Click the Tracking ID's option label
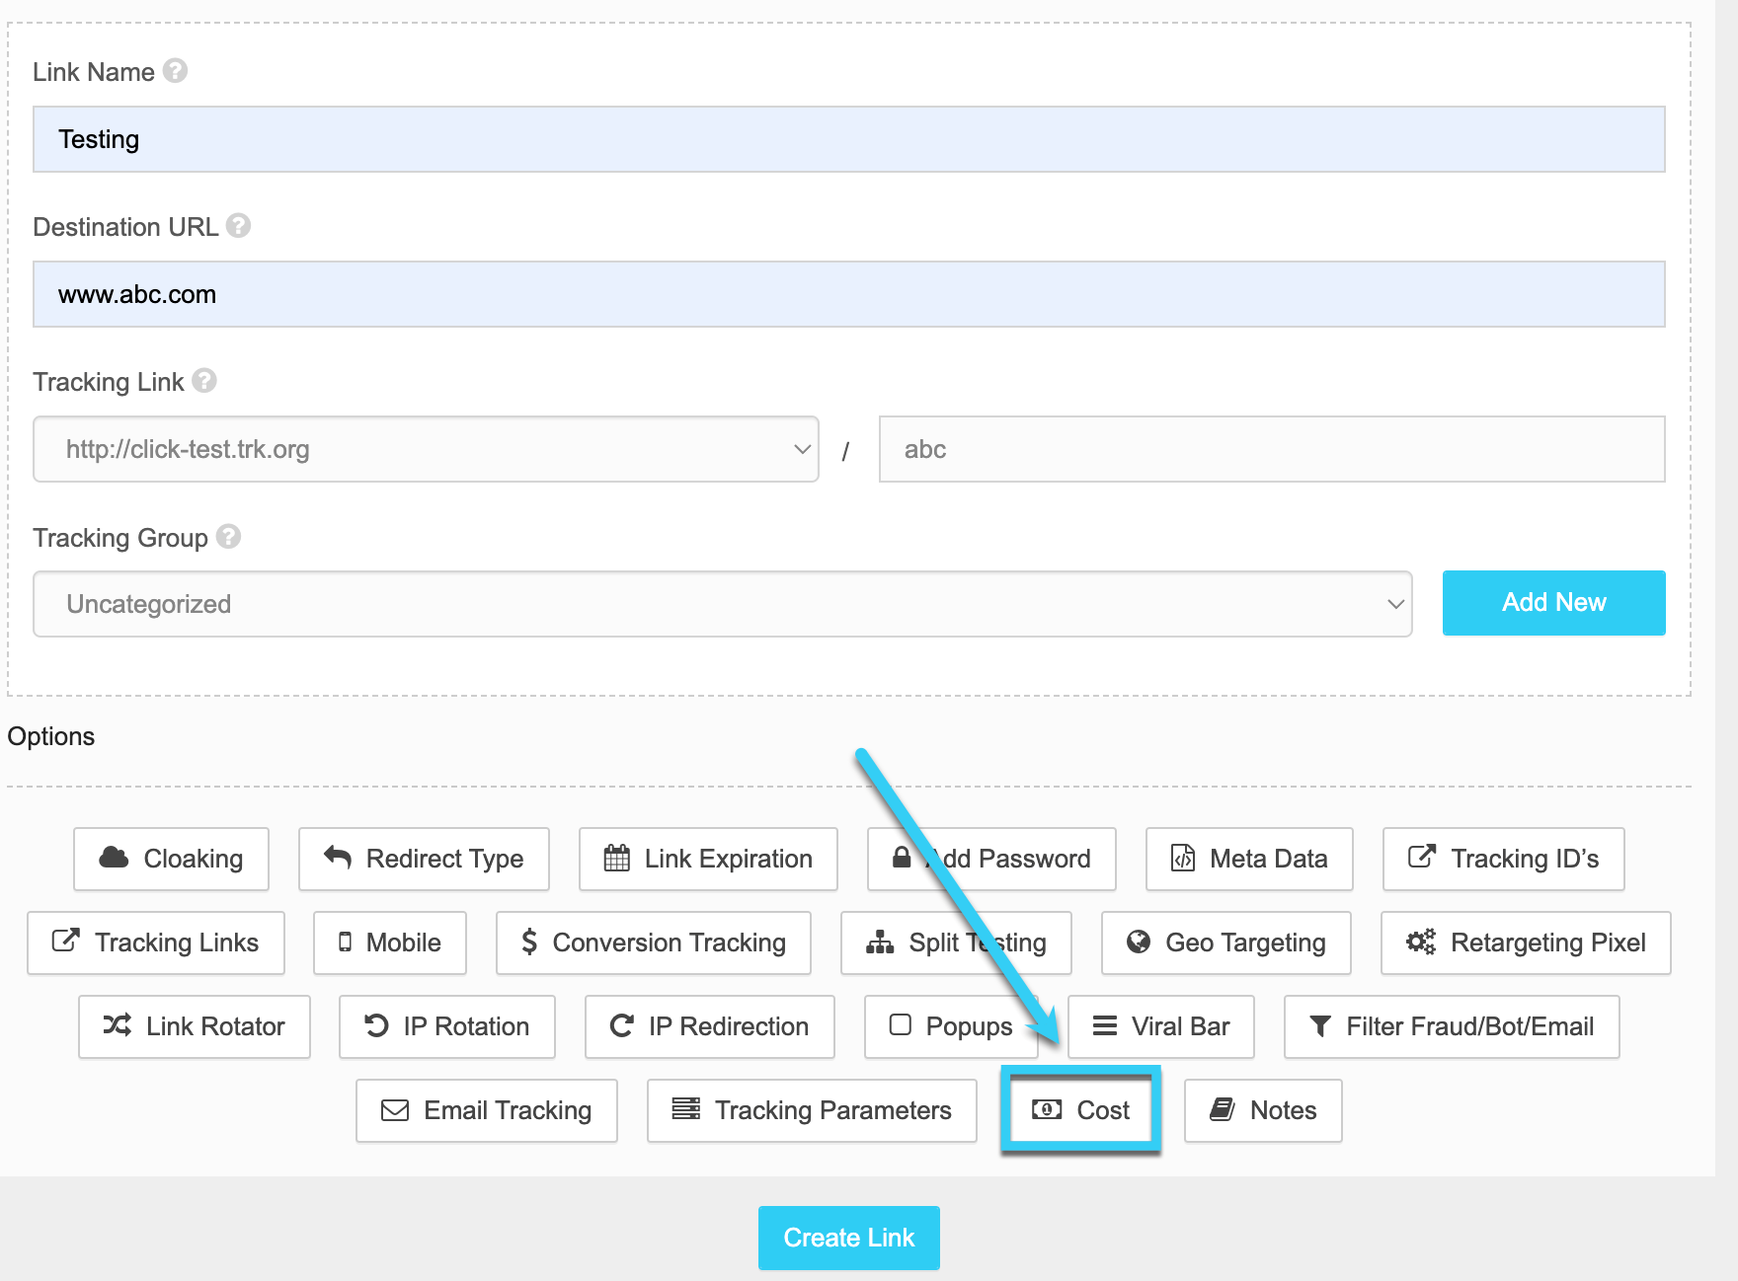 (1525, 859)
